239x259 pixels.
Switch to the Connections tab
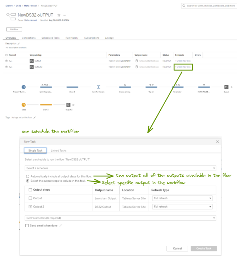[29, 38]
